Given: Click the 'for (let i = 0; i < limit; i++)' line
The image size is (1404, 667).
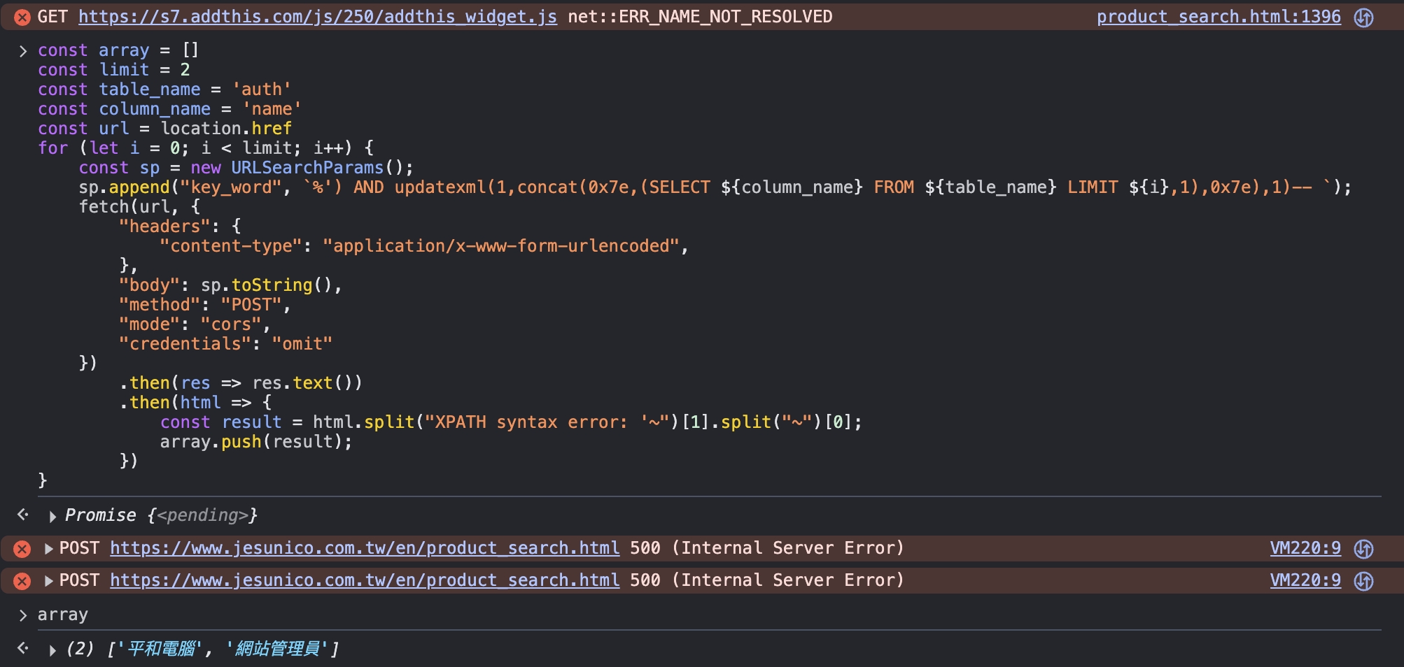Looking at the screenshot, I should [206, 148].
